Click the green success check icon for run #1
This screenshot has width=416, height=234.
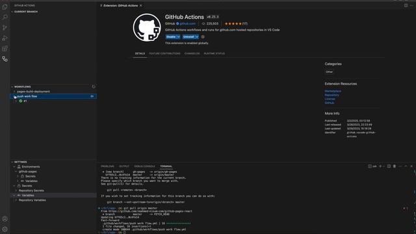point(20,101)
